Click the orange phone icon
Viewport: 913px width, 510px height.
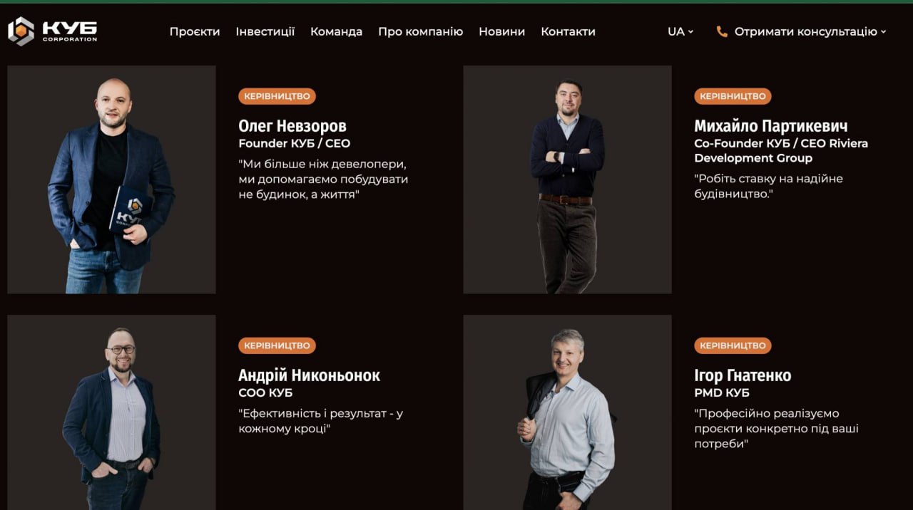pyautogui.click(x=722, y=31)
